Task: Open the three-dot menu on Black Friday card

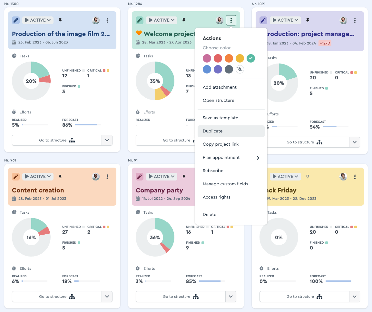Action: point(355,177)
